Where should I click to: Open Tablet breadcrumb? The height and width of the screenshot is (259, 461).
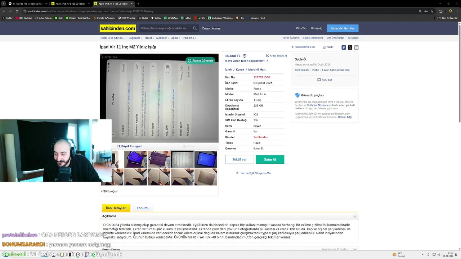148,38
